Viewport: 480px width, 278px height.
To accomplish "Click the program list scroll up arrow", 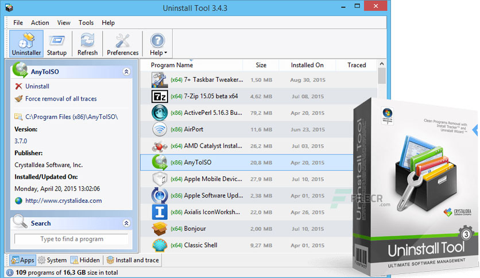I will pos(381,64).
